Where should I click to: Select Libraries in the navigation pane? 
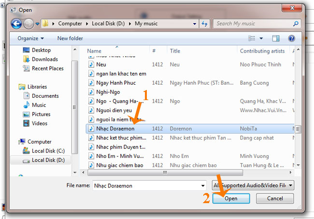point(32,87)
